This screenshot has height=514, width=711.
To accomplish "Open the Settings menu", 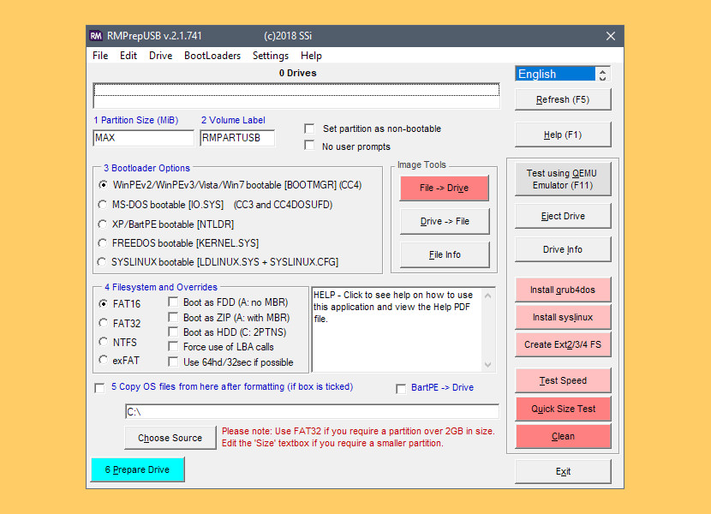I will pyautogui.click(x=270, y=56).
